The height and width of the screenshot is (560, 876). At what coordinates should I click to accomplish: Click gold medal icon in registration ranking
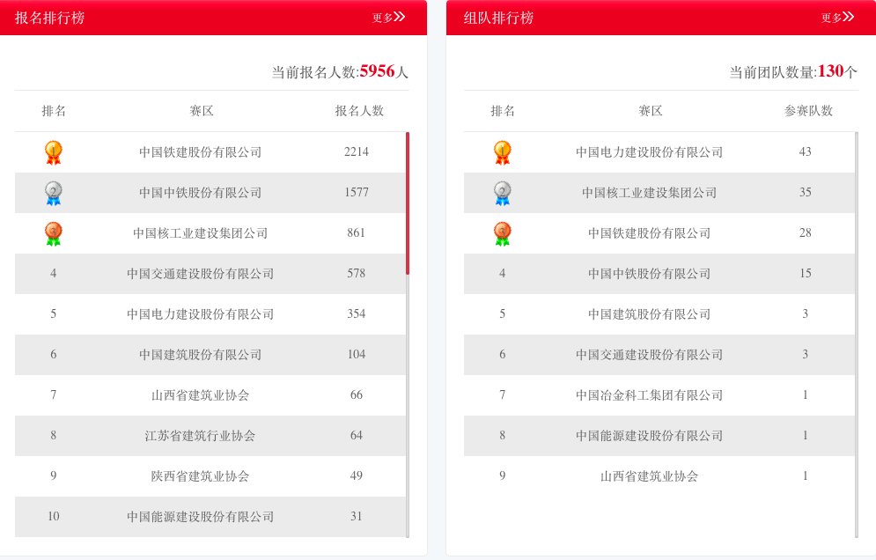(x=54, y=152)
